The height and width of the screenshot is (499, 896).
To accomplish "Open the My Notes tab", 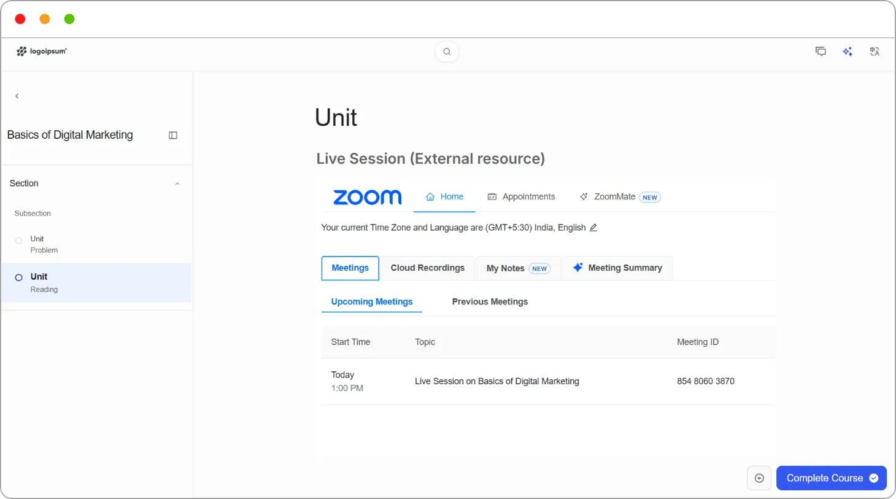I will coord(519,268).
